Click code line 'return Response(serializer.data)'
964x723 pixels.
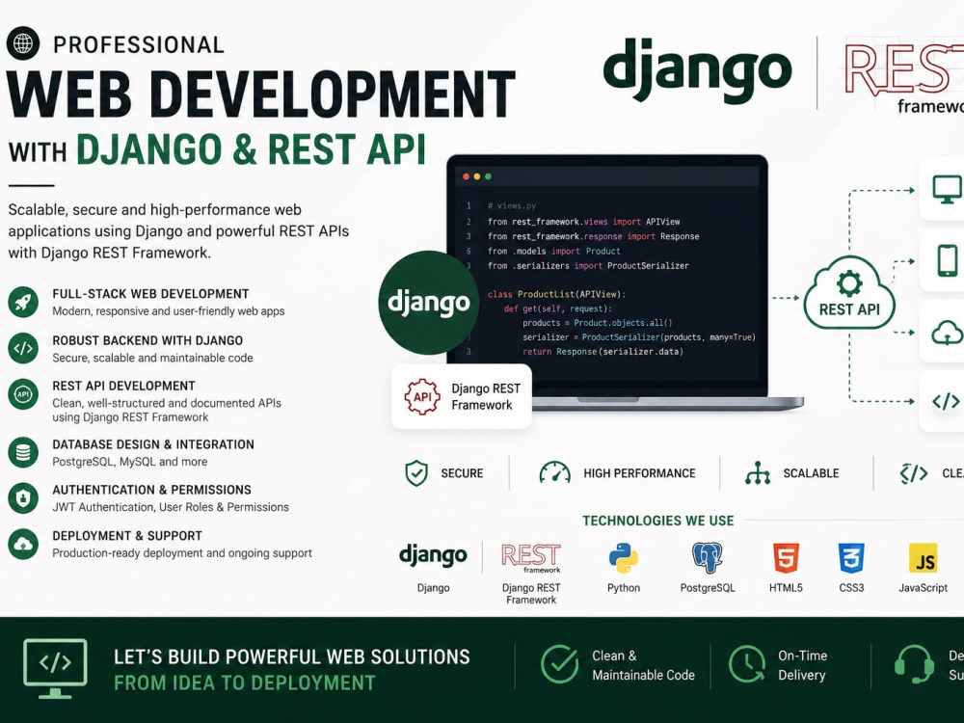[603, 352]
